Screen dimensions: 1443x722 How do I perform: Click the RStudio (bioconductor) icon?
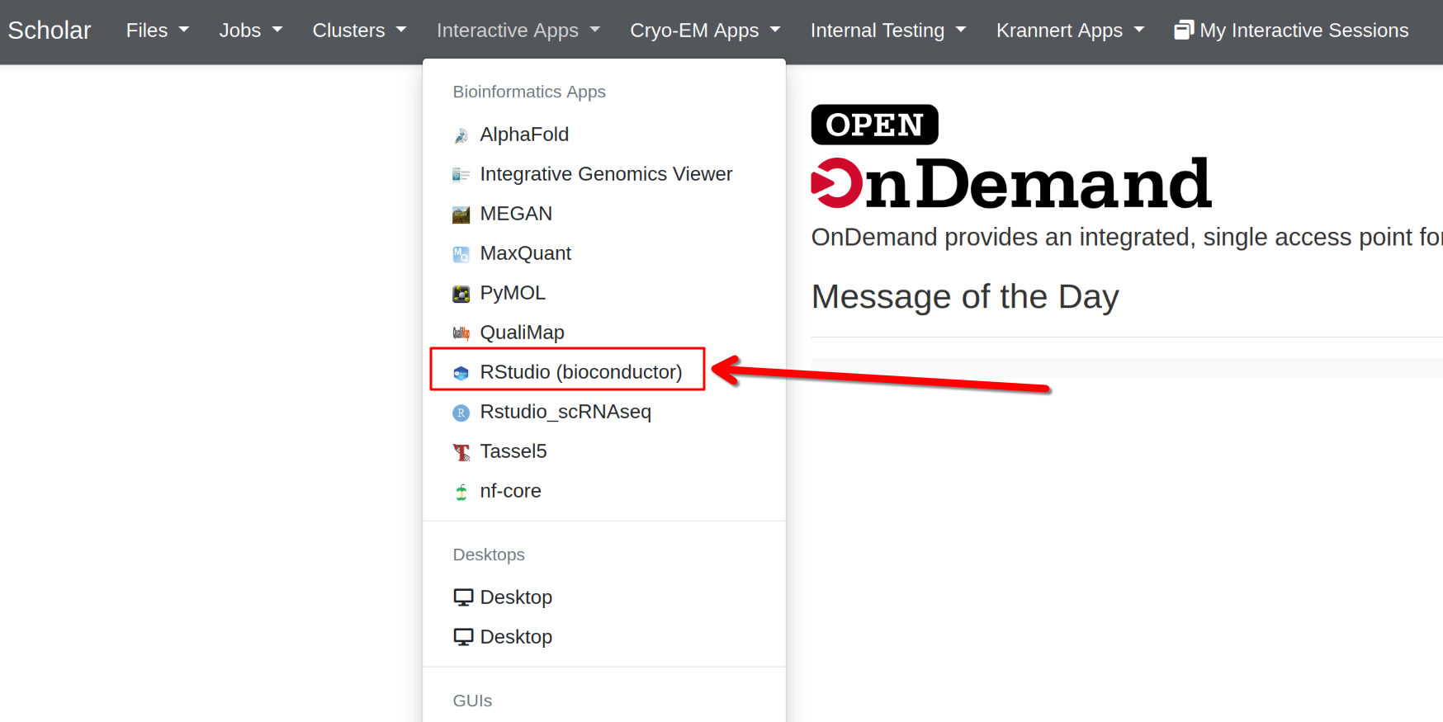(x=461, y=373)
